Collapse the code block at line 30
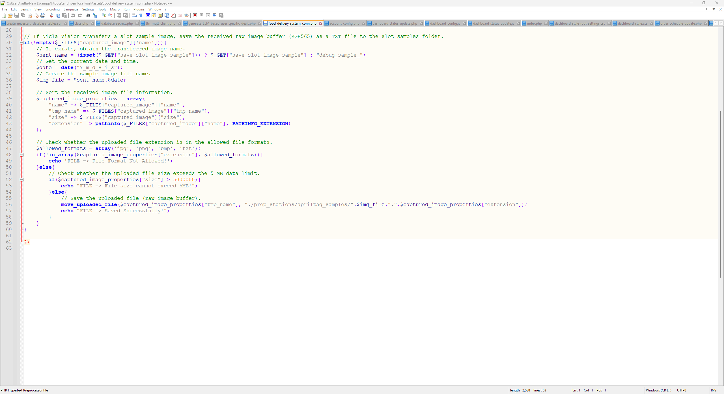The width and height of the screenshot is (724, 394). point(21,43)
